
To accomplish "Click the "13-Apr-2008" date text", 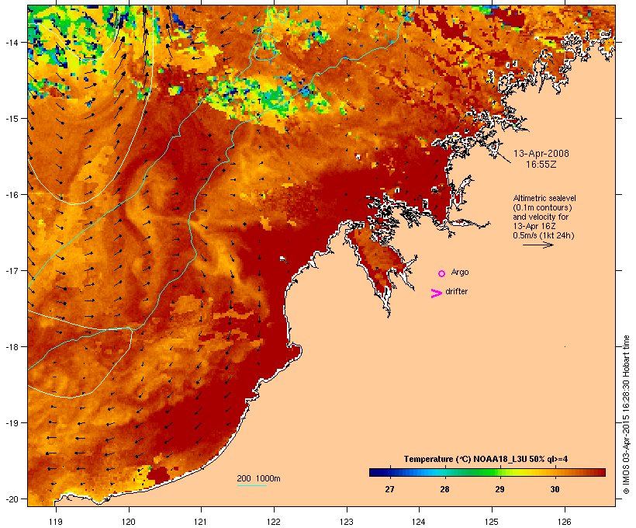I will pyautogui.click(x=541, y=154).
